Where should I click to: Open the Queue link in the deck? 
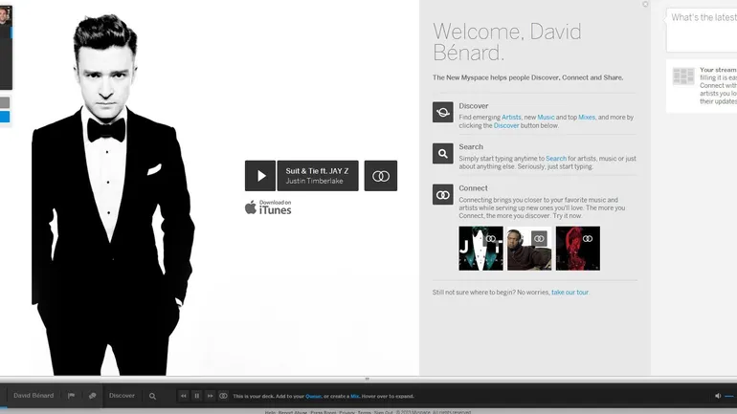[313, 396]
